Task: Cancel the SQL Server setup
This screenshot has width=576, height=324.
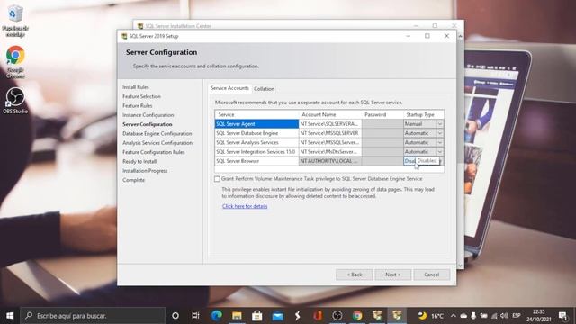Action: click(432, 274)
